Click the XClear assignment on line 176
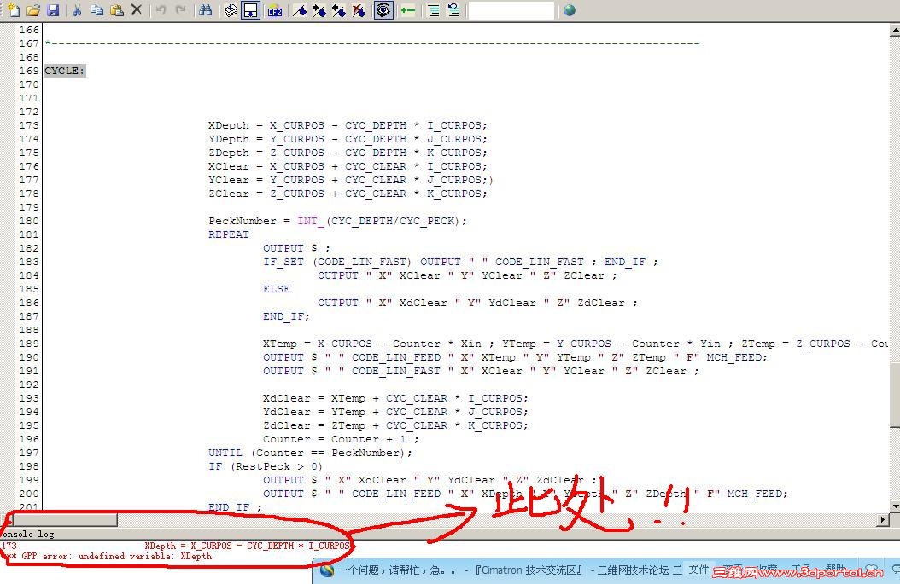 coord(348,166)
